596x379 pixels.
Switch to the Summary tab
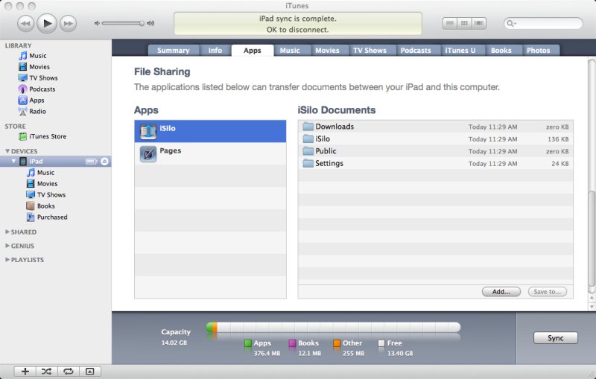coord(174,51)
